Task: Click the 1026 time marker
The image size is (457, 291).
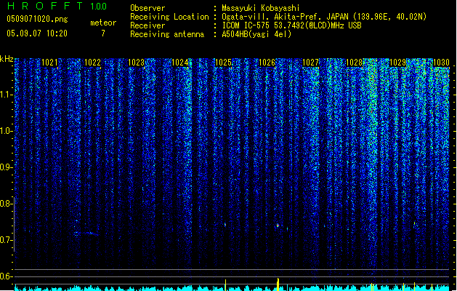Action: 267,63
